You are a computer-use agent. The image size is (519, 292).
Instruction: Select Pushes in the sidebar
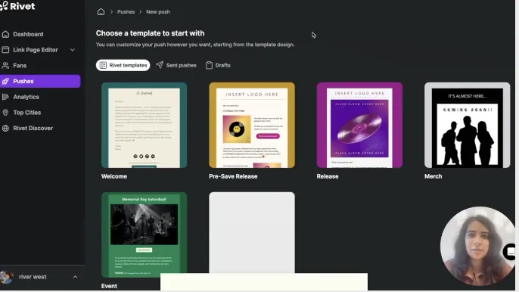click(40, 81)
